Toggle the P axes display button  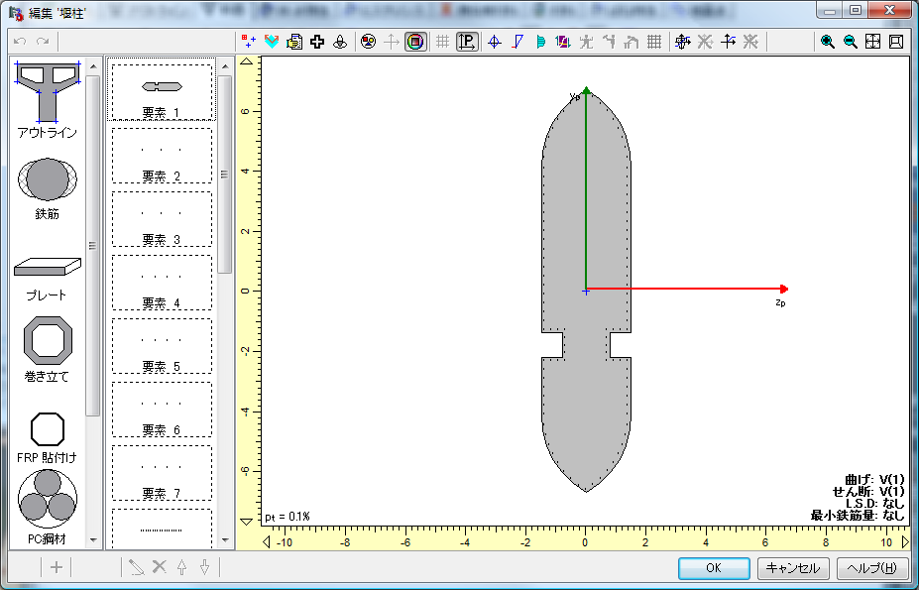467,42
